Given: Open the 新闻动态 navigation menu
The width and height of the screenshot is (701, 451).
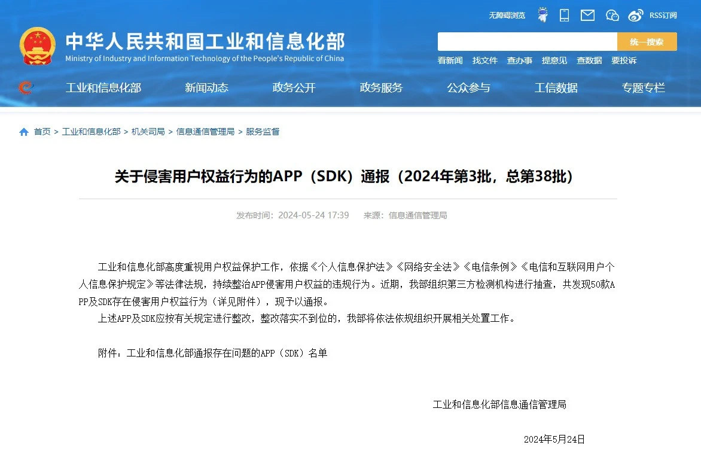Looking at the screenshot, I should 206,88.
